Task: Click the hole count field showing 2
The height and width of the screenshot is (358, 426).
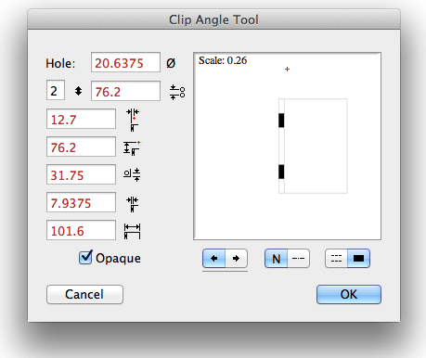Action: coord(56,90)
